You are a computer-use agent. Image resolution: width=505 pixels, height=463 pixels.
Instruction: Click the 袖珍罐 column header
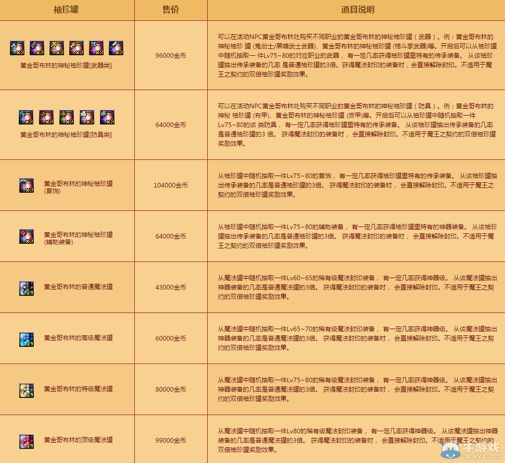pos(67,9)
